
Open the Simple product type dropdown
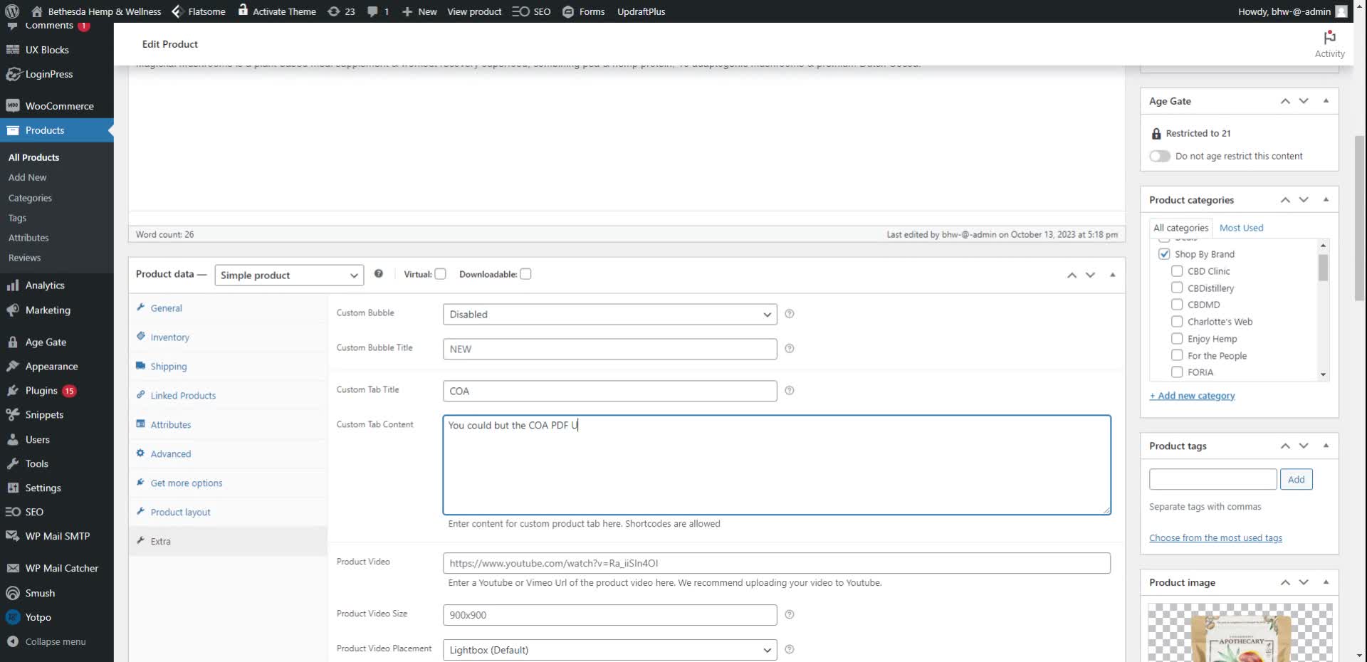tap(289, 275)
